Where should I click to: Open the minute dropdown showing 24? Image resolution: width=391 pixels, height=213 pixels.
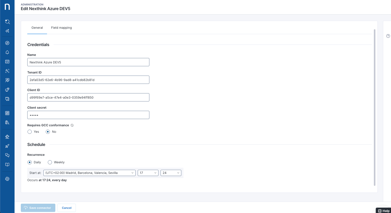[x=171, y=173]
